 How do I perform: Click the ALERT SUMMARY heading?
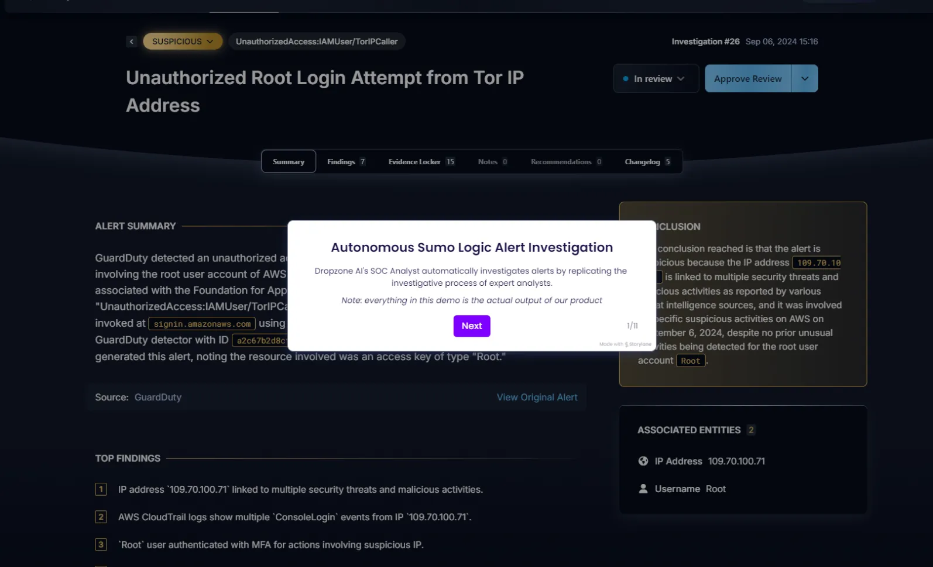pos(135,226)
